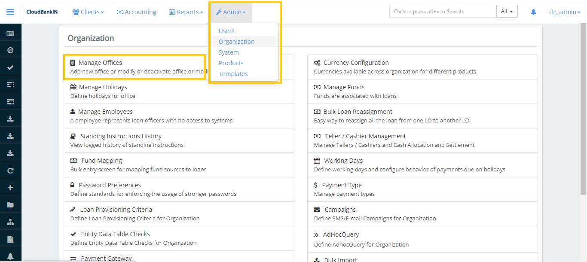Click the file document icon in the sidebar
Viewport: 587px width, 262px height.
click(10, 239)
